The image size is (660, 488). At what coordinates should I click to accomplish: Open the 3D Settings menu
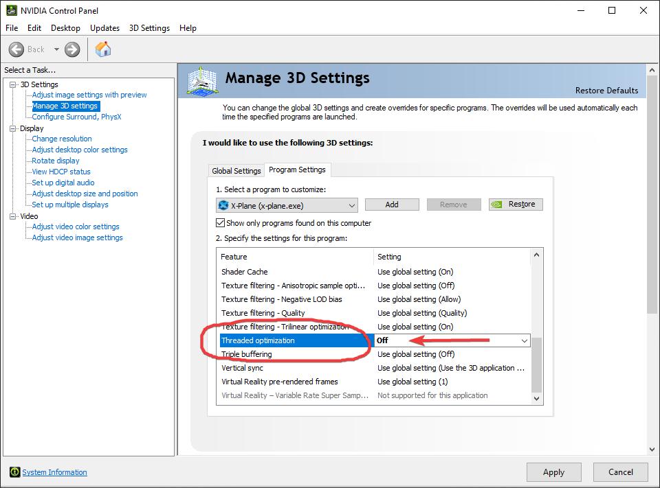click(149, 28)
